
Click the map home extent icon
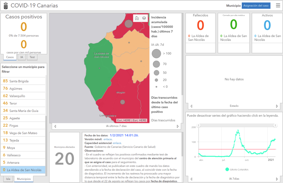click(x=137, y=18)
